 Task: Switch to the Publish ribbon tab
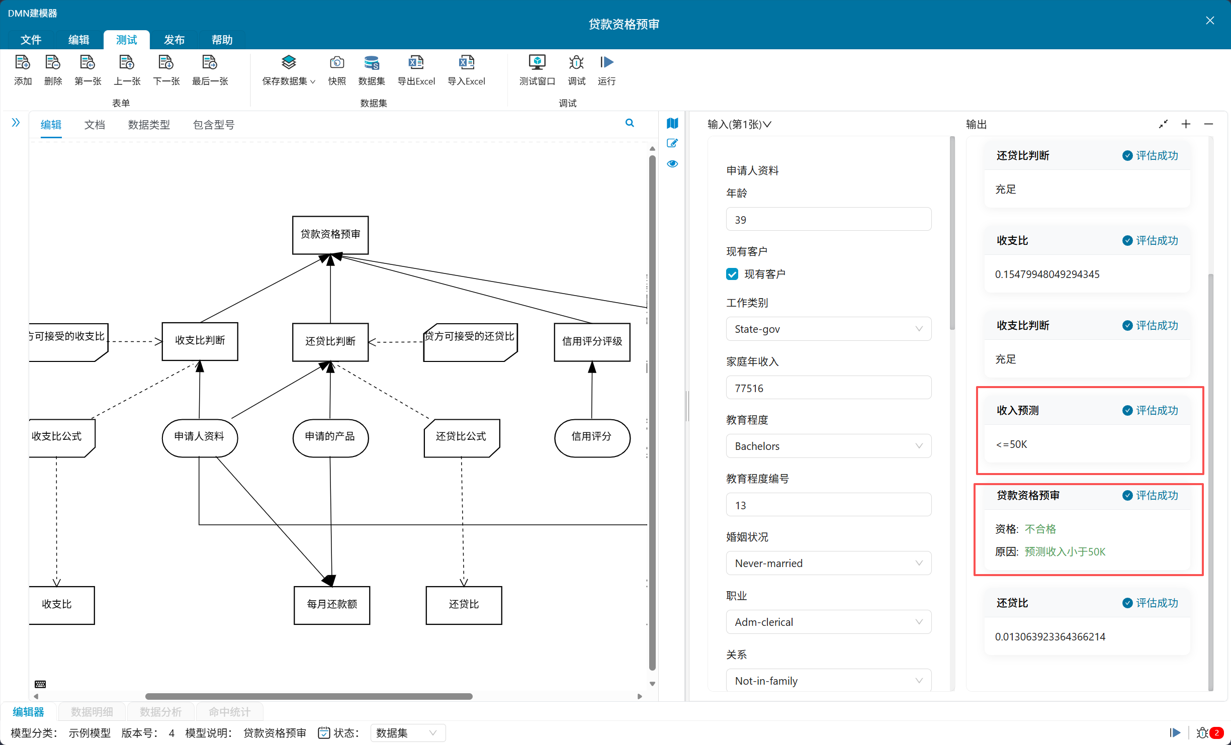[174, 40]
